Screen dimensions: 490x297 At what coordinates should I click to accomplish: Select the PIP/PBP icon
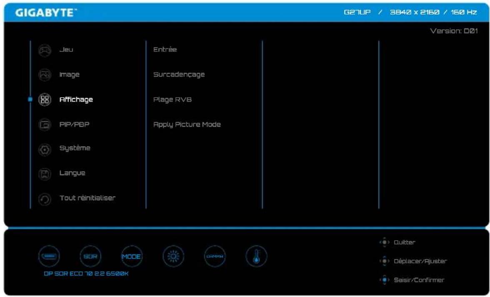click(45, 125)
